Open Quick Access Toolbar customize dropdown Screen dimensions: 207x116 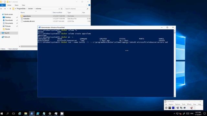pyautogui.click(x=10, y=2)
